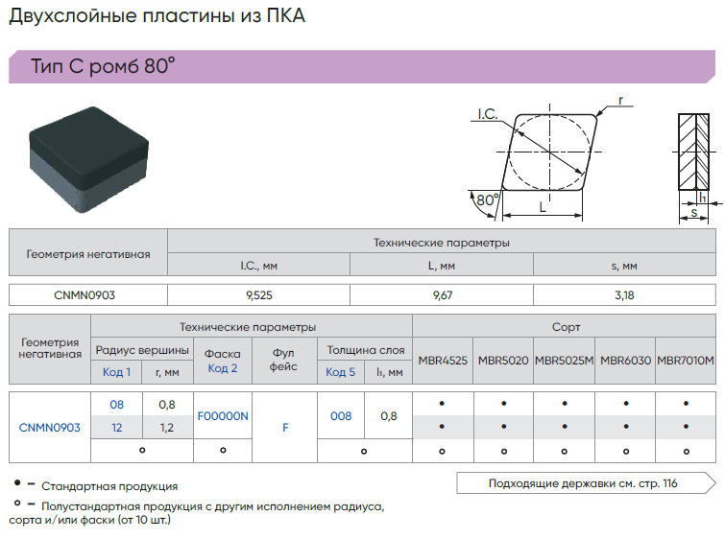
Task: Click hollow circle under radius columns
Action: [x=142, y=450]
